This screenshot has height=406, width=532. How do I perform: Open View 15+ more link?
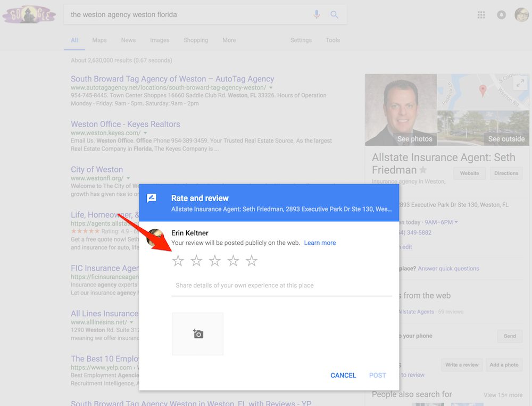(x=503, y=395)
